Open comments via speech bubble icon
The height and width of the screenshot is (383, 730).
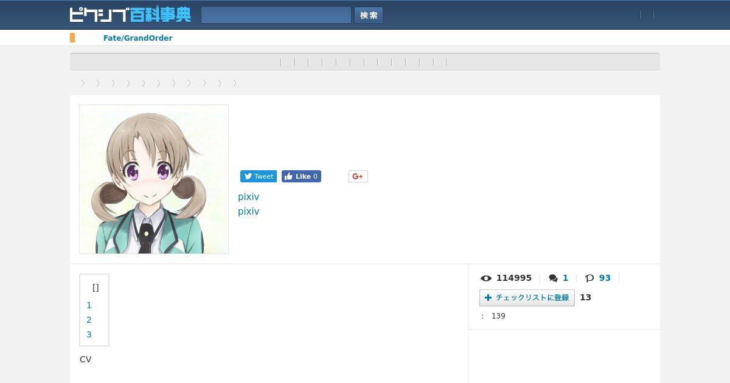[x=553, y=278]
